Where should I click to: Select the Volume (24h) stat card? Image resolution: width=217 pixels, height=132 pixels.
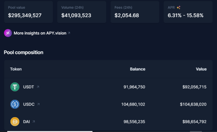[x=82, y=12]
